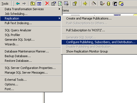Open Database Maintenance Planner
The image size is (137, 103).
(x=31, y=51)
